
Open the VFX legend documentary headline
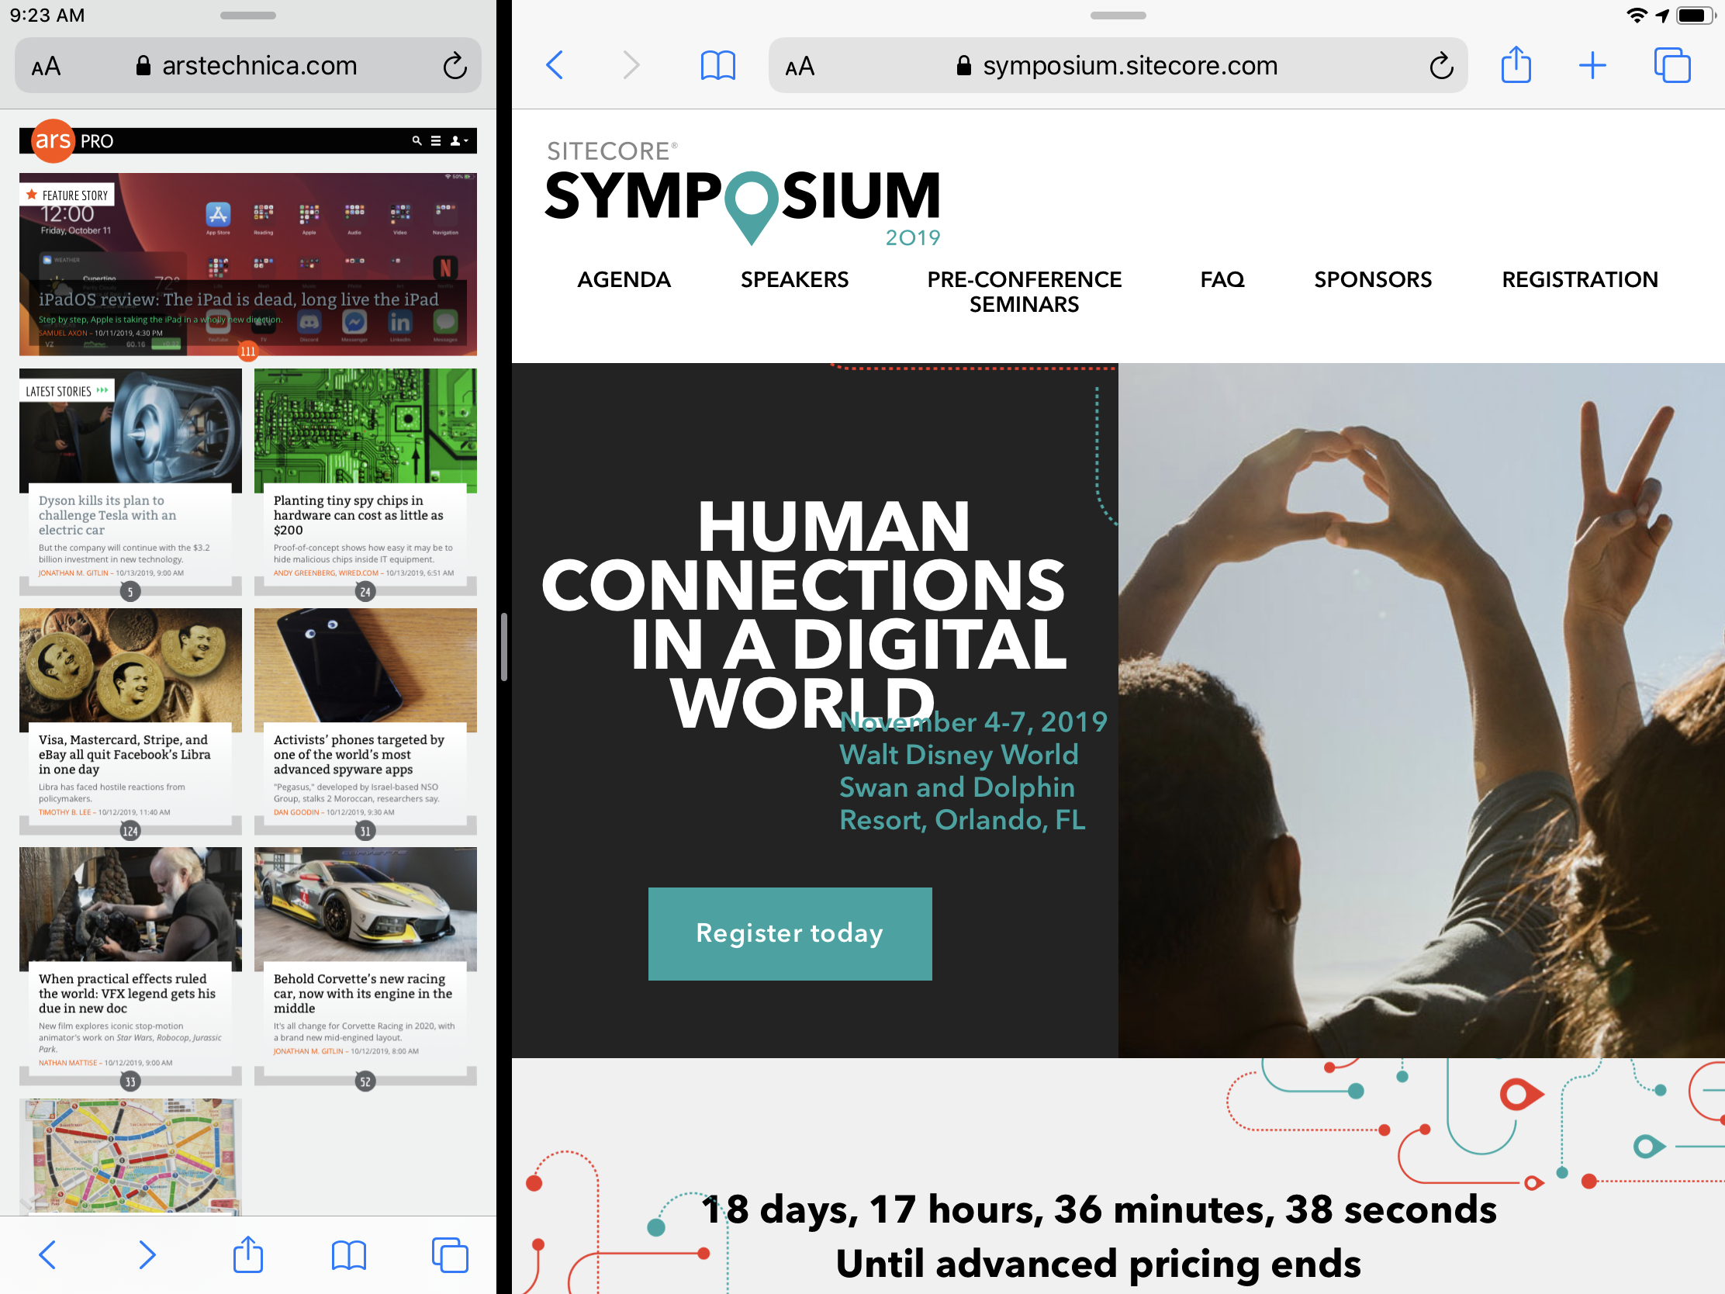pyautogui.click(x=127, y=993)
